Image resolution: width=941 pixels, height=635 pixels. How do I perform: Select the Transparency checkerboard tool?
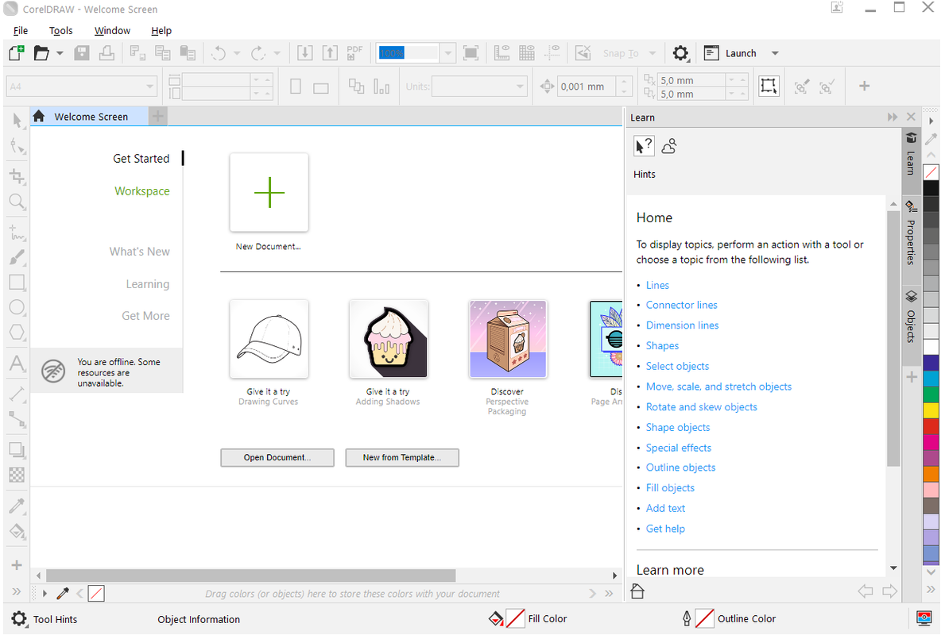pyautogui.click(x=17, y=475)
